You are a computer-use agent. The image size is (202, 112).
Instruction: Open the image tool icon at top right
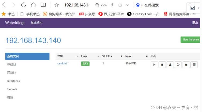pos(192,8)
